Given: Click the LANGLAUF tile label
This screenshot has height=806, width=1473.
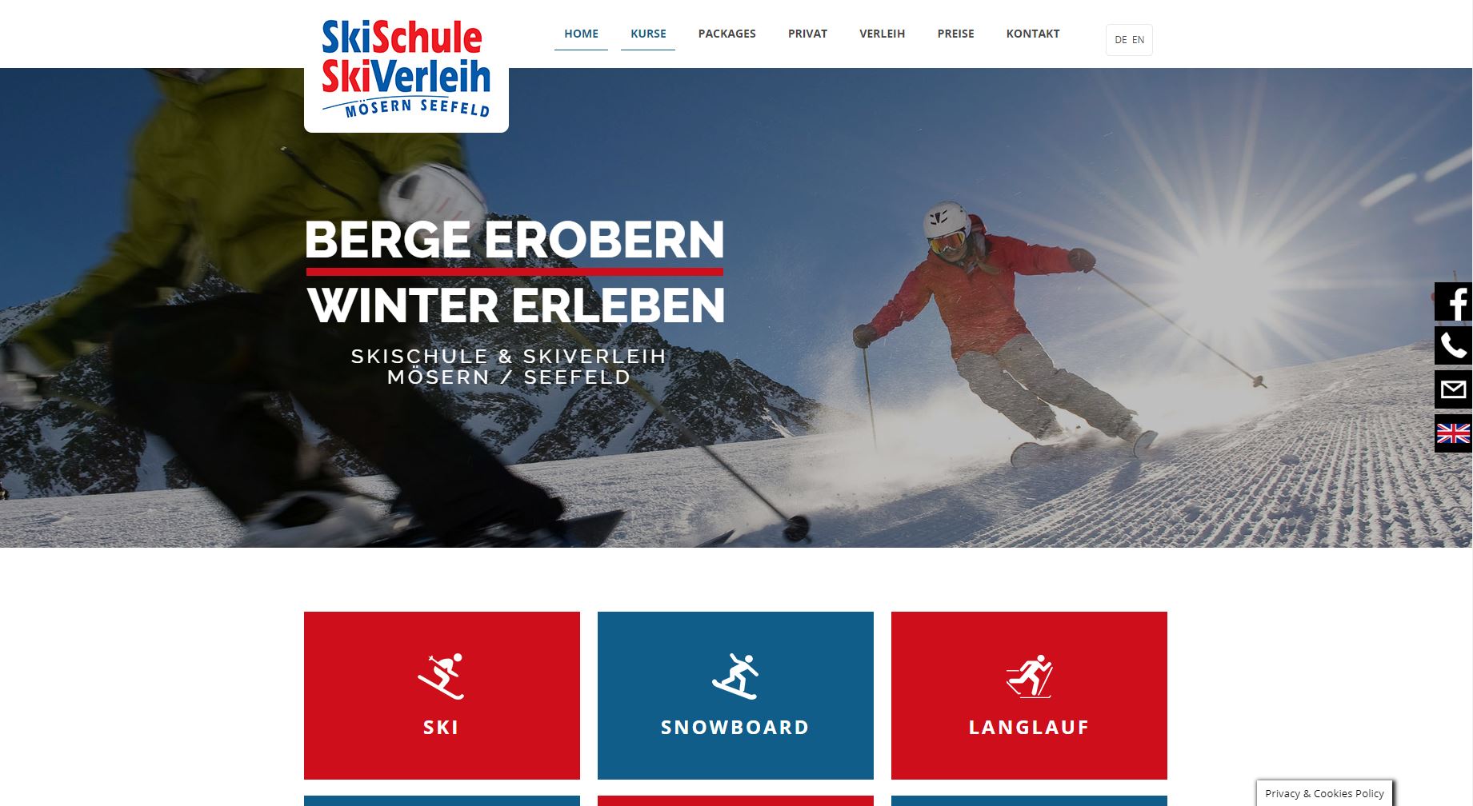Looking at the screenshot, I should click(1029, 728).
